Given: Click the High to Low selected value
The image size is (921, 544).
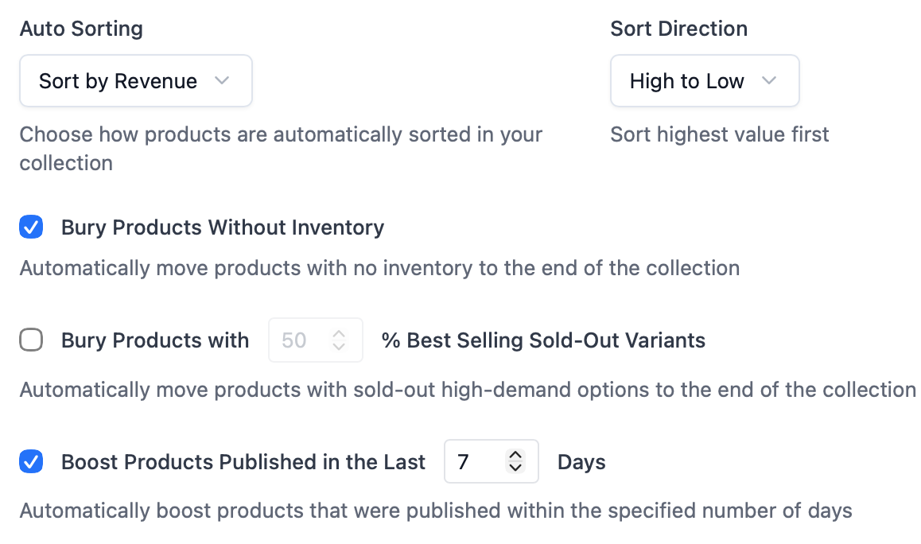Looking at the screenshot, I should [686, 80].
